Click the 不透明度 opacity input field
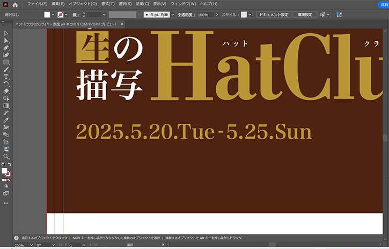Image resolution: width=389 pixels, height=249 pixels. [x=203, y=14]
